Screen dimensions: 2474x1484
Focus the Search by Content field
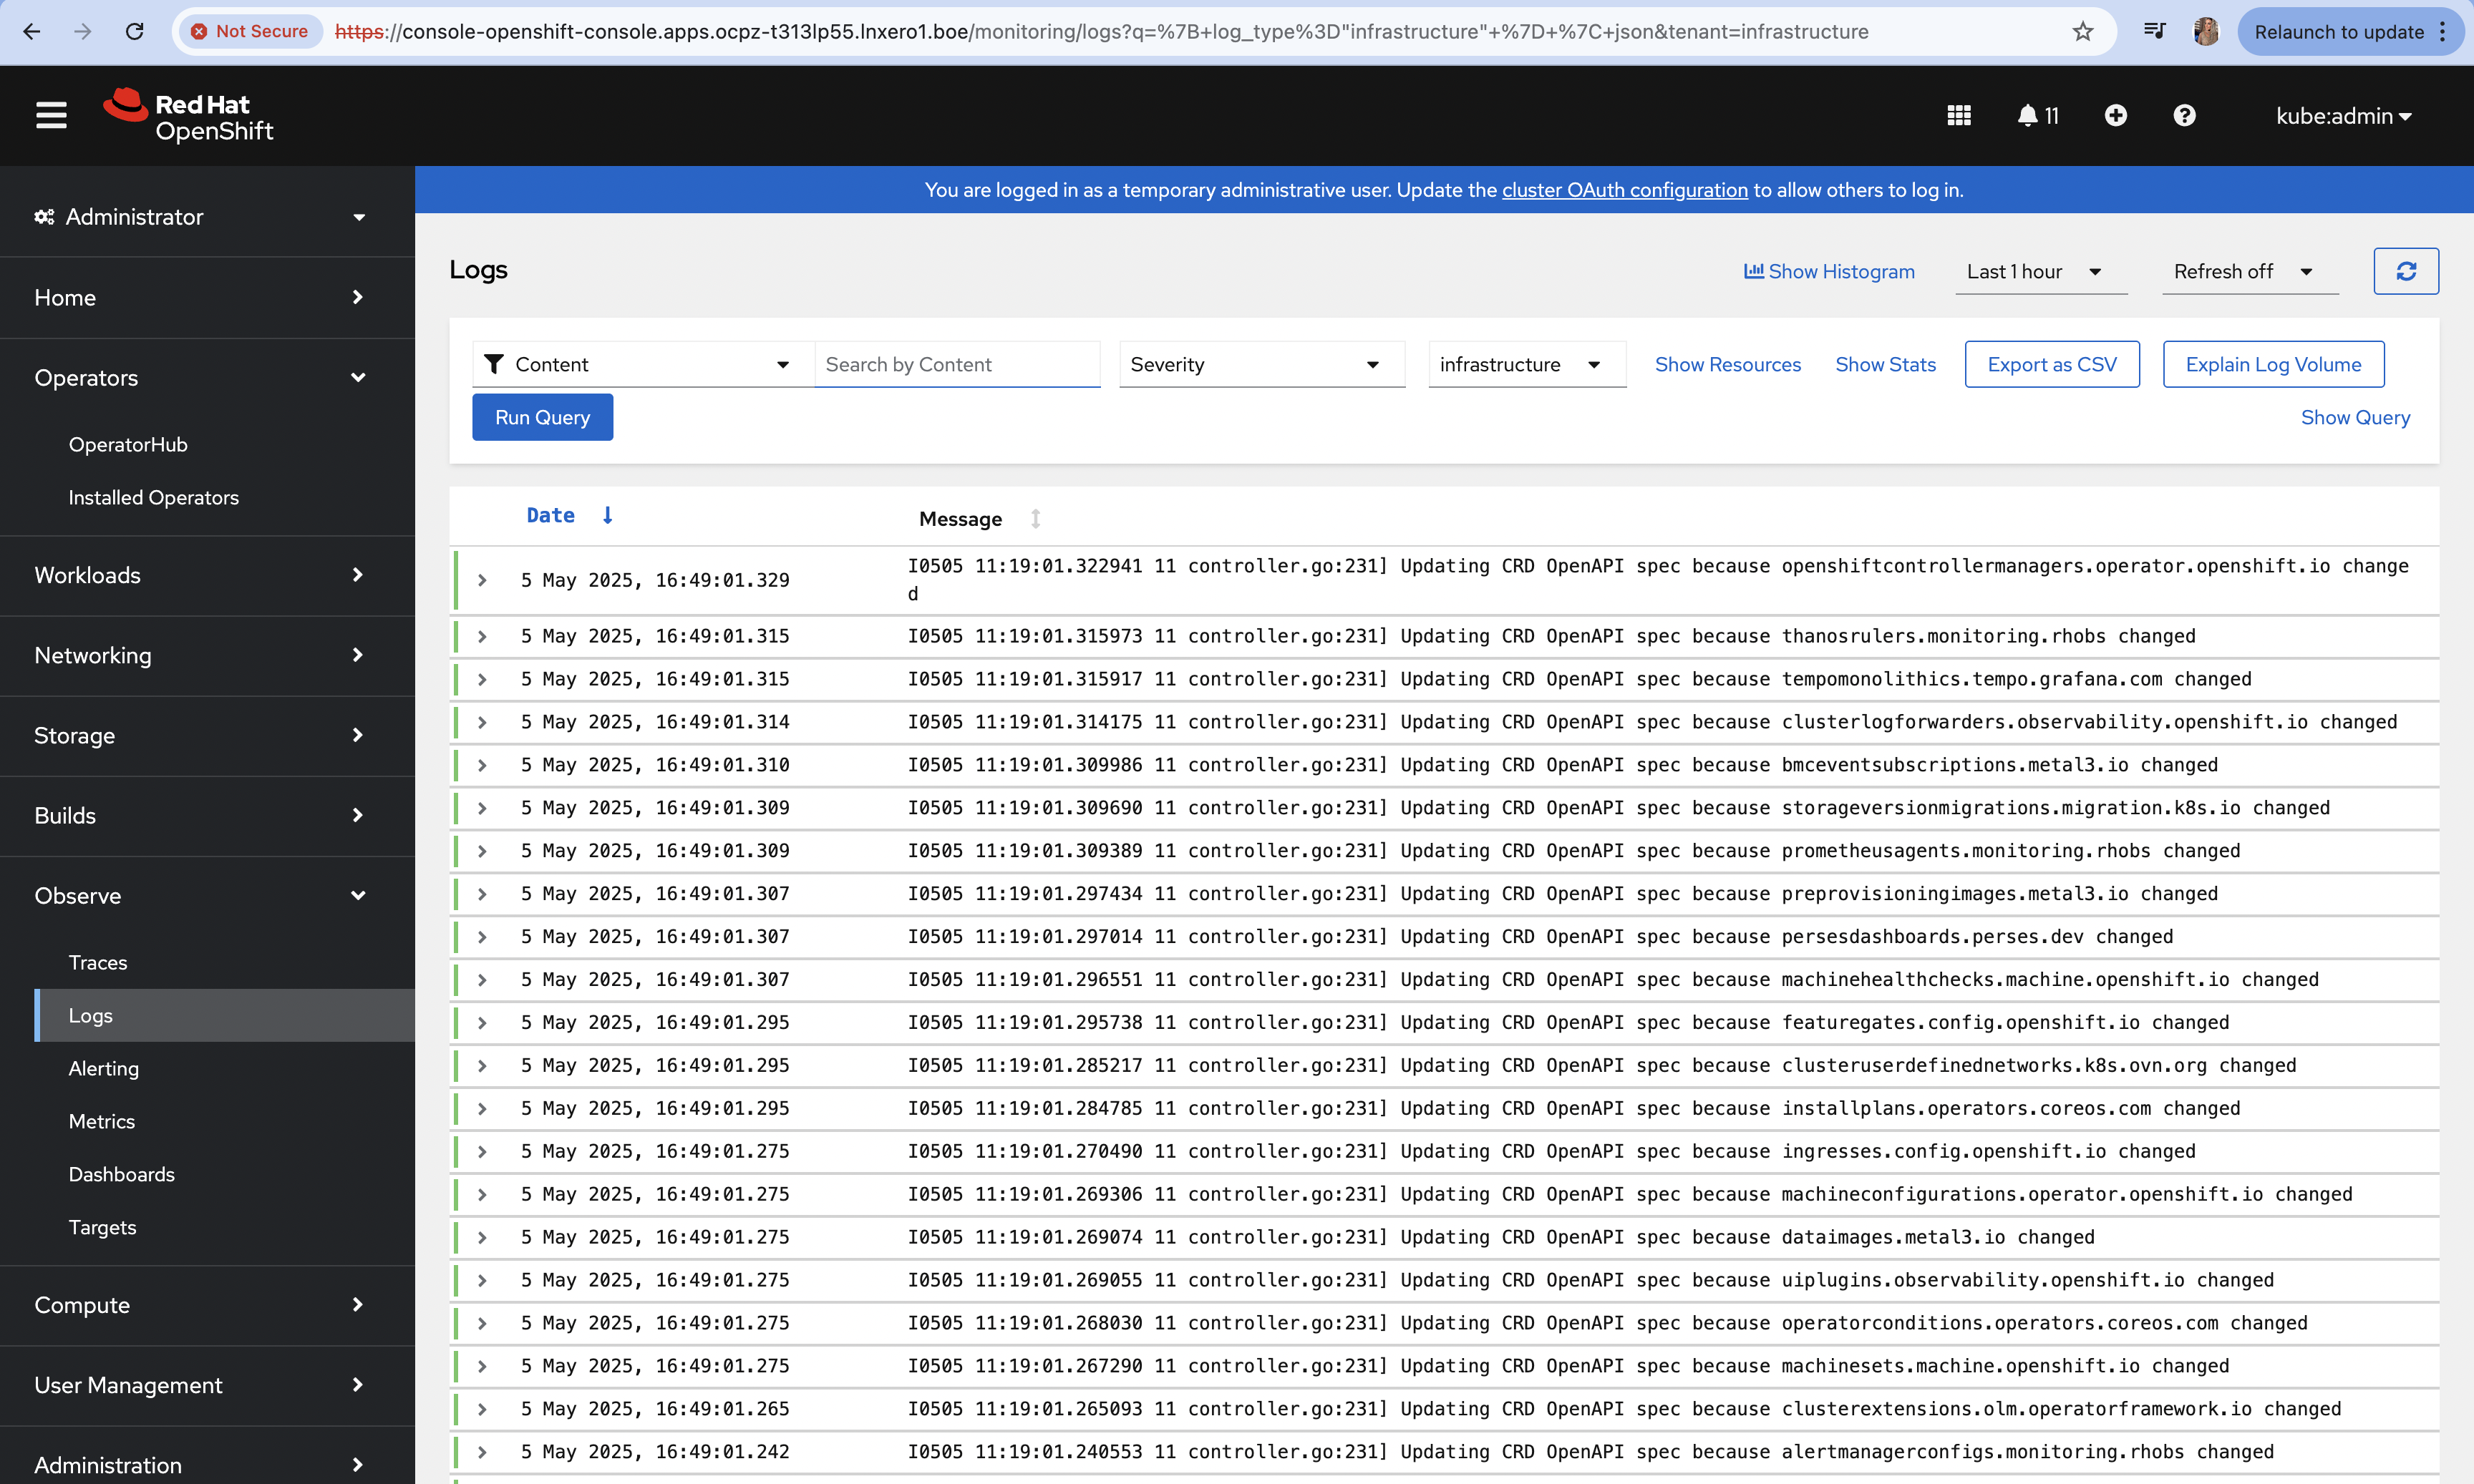956,364
